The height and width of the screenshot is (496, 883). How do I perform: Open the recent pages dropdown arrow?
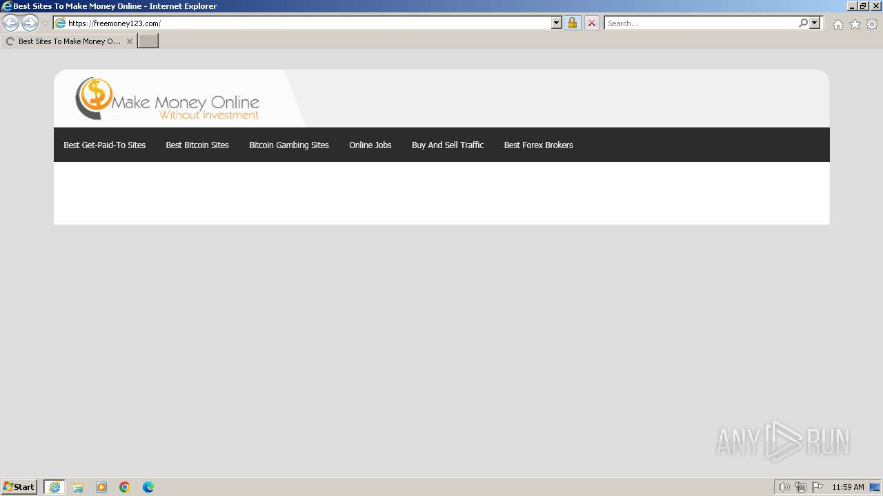coord(45,23)
